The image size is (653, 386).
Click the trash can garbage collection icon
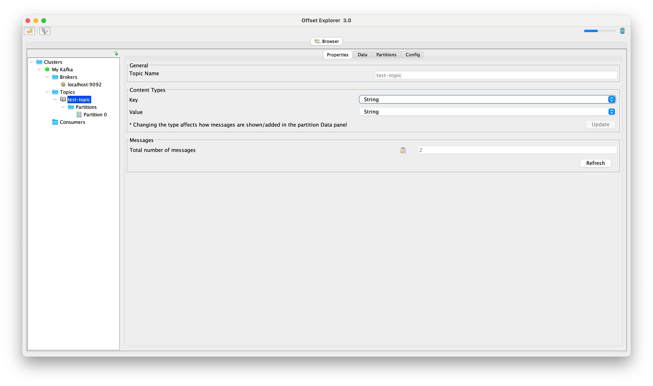[x=622, y=31]
